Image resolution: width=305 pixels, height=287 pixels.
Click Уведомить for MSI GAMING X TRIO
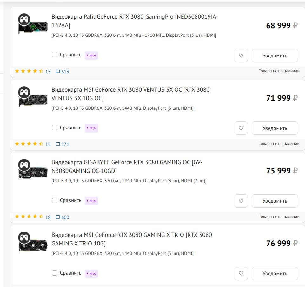click(x=275, y=274)
